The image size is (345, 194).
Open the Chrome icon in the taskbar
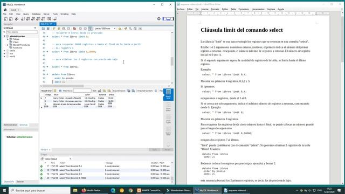click(130, 190)
